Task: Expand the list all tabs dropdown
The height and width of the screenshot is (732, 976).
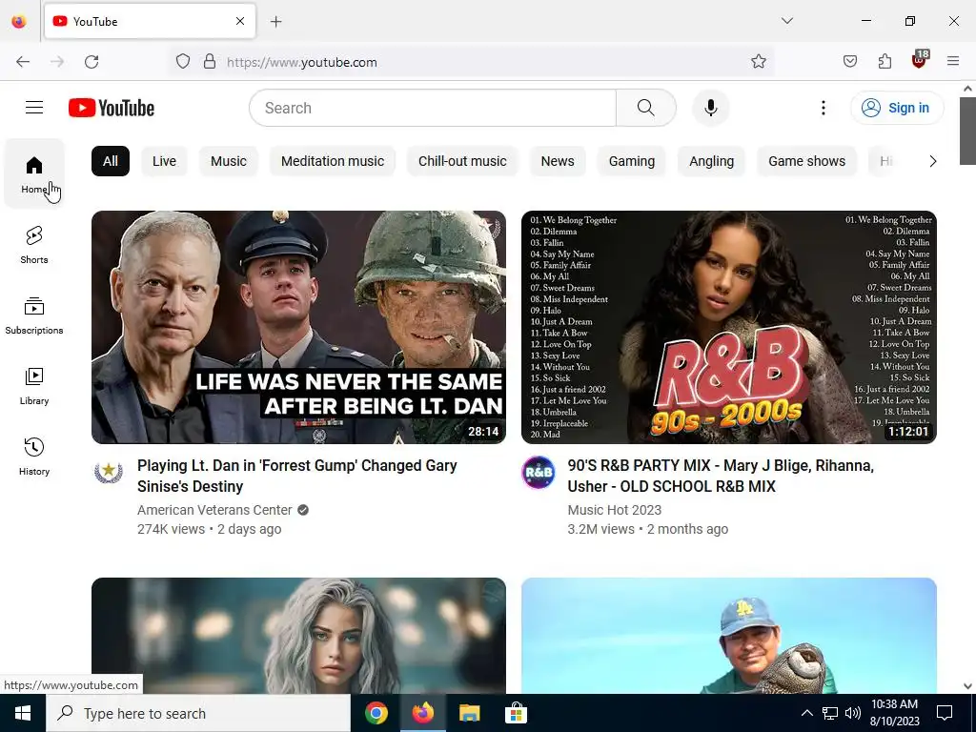Action: [x=786, y=21]
